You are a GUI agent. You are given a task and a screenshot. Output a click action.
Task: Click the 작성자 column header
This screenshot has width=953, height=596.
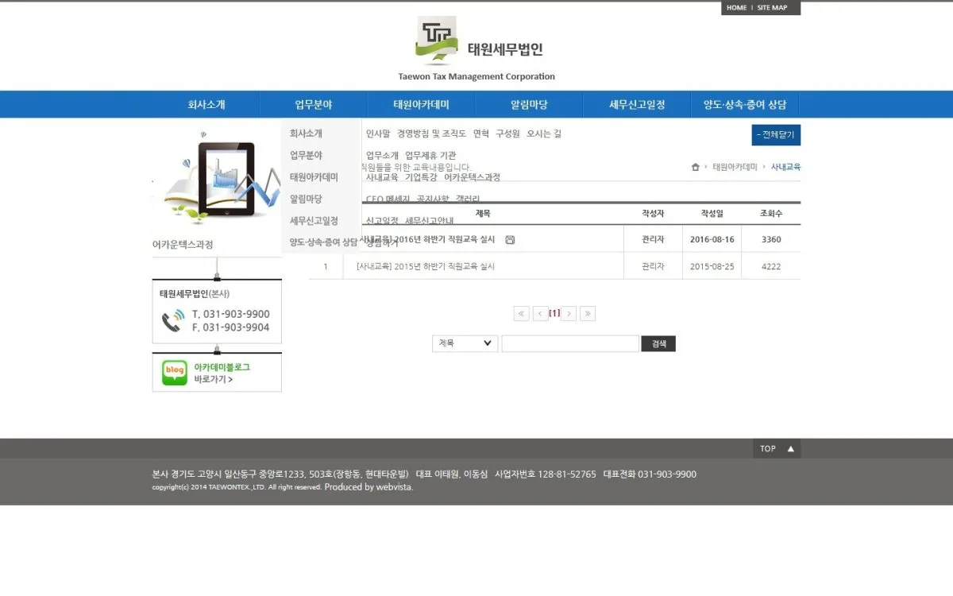pos(653,214)
